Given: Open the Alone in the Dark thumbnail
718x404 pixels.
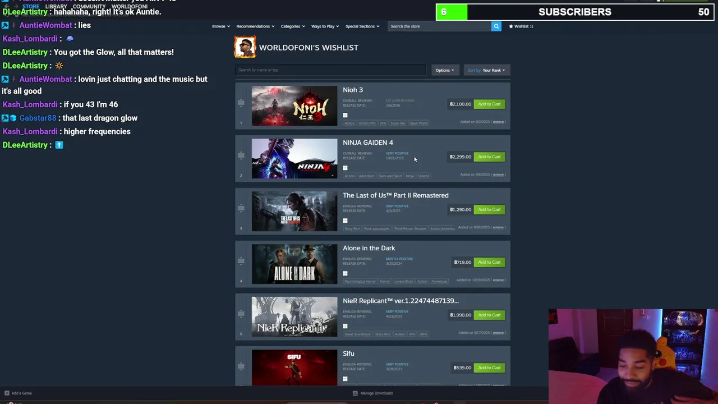Looking at the screenshot, I should point(294,264).
